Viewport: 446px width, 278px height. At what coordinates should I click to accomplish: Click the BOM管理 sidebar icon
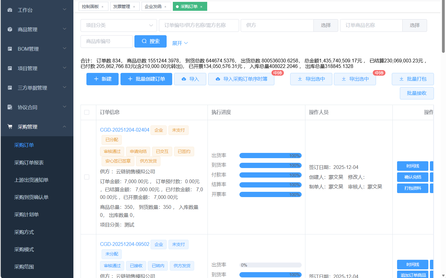pyautogui.click(x=10, y=49)
